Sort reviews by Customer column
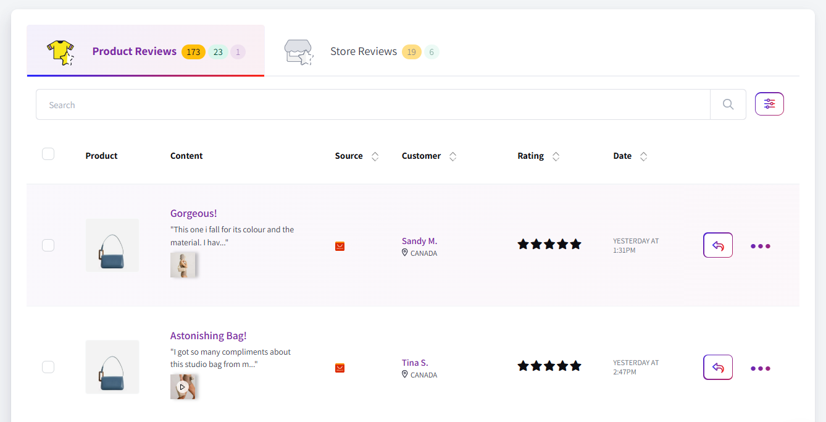 pos(453,156)
